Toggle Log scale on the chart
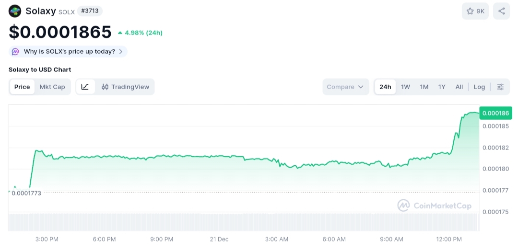 [479, 87]
